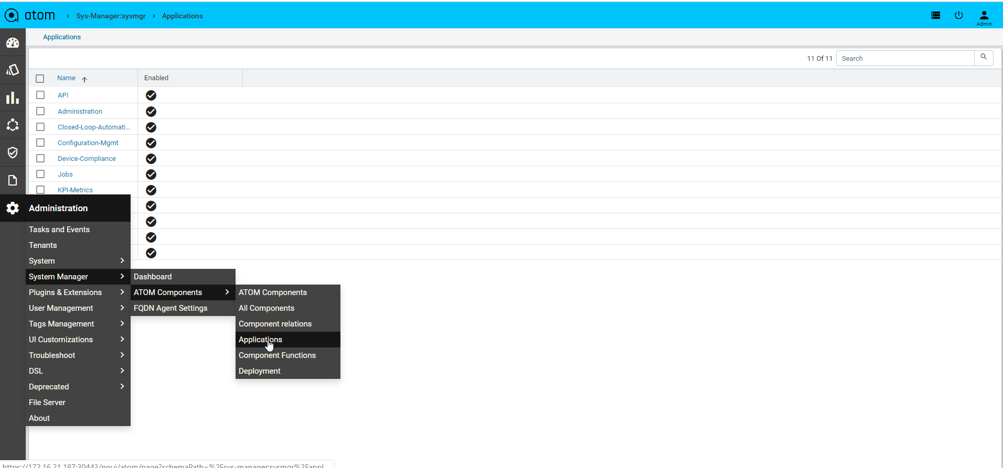Check the Device-Compliance row checkbox
This screenshot has height=468, width=1003.
pos(40,158)
